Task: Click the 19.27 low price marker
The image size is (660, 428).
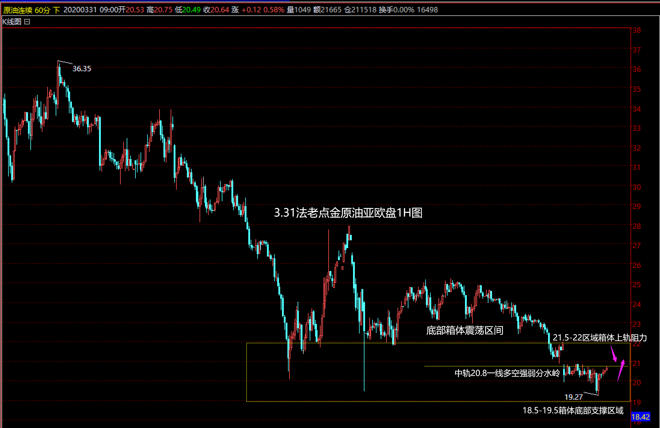Action: 573,397
